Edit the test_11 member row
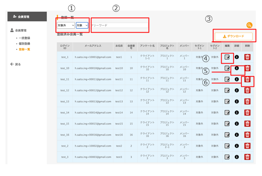262x176 pixels. 227,79
